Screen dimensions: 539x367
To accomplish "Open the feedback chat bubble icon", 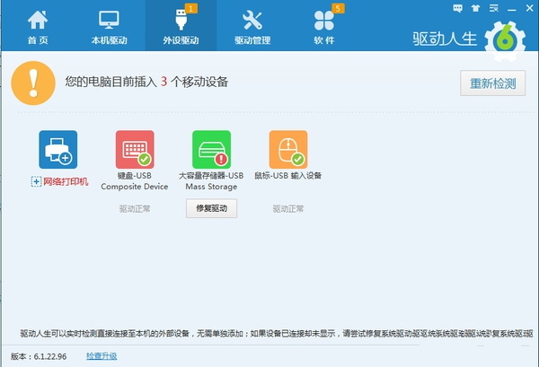I will pos(457,8).
